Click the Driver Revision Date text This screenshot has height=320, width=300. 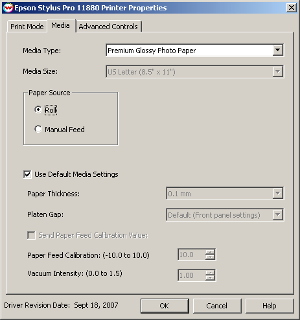coord(61,305)
